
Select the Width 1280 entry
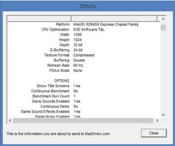pyautogui.click(x=84, y=34)
